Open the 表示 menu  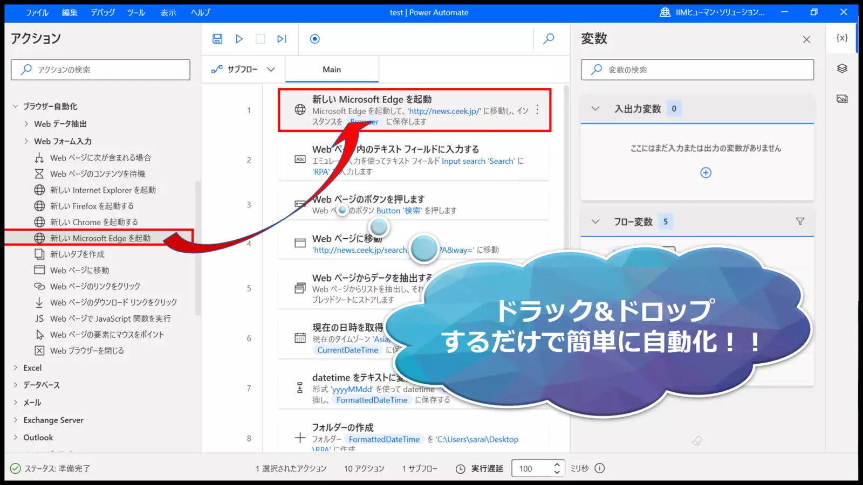[168, 12]
